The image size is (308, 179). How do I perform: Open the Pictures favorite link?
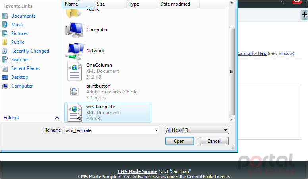[19, 33]
